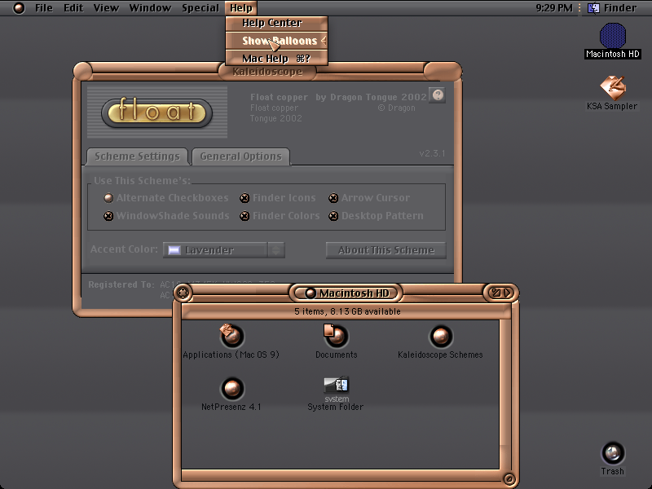Click the "v2.3.1" version text
652x489 pixels.
(432, 153)
